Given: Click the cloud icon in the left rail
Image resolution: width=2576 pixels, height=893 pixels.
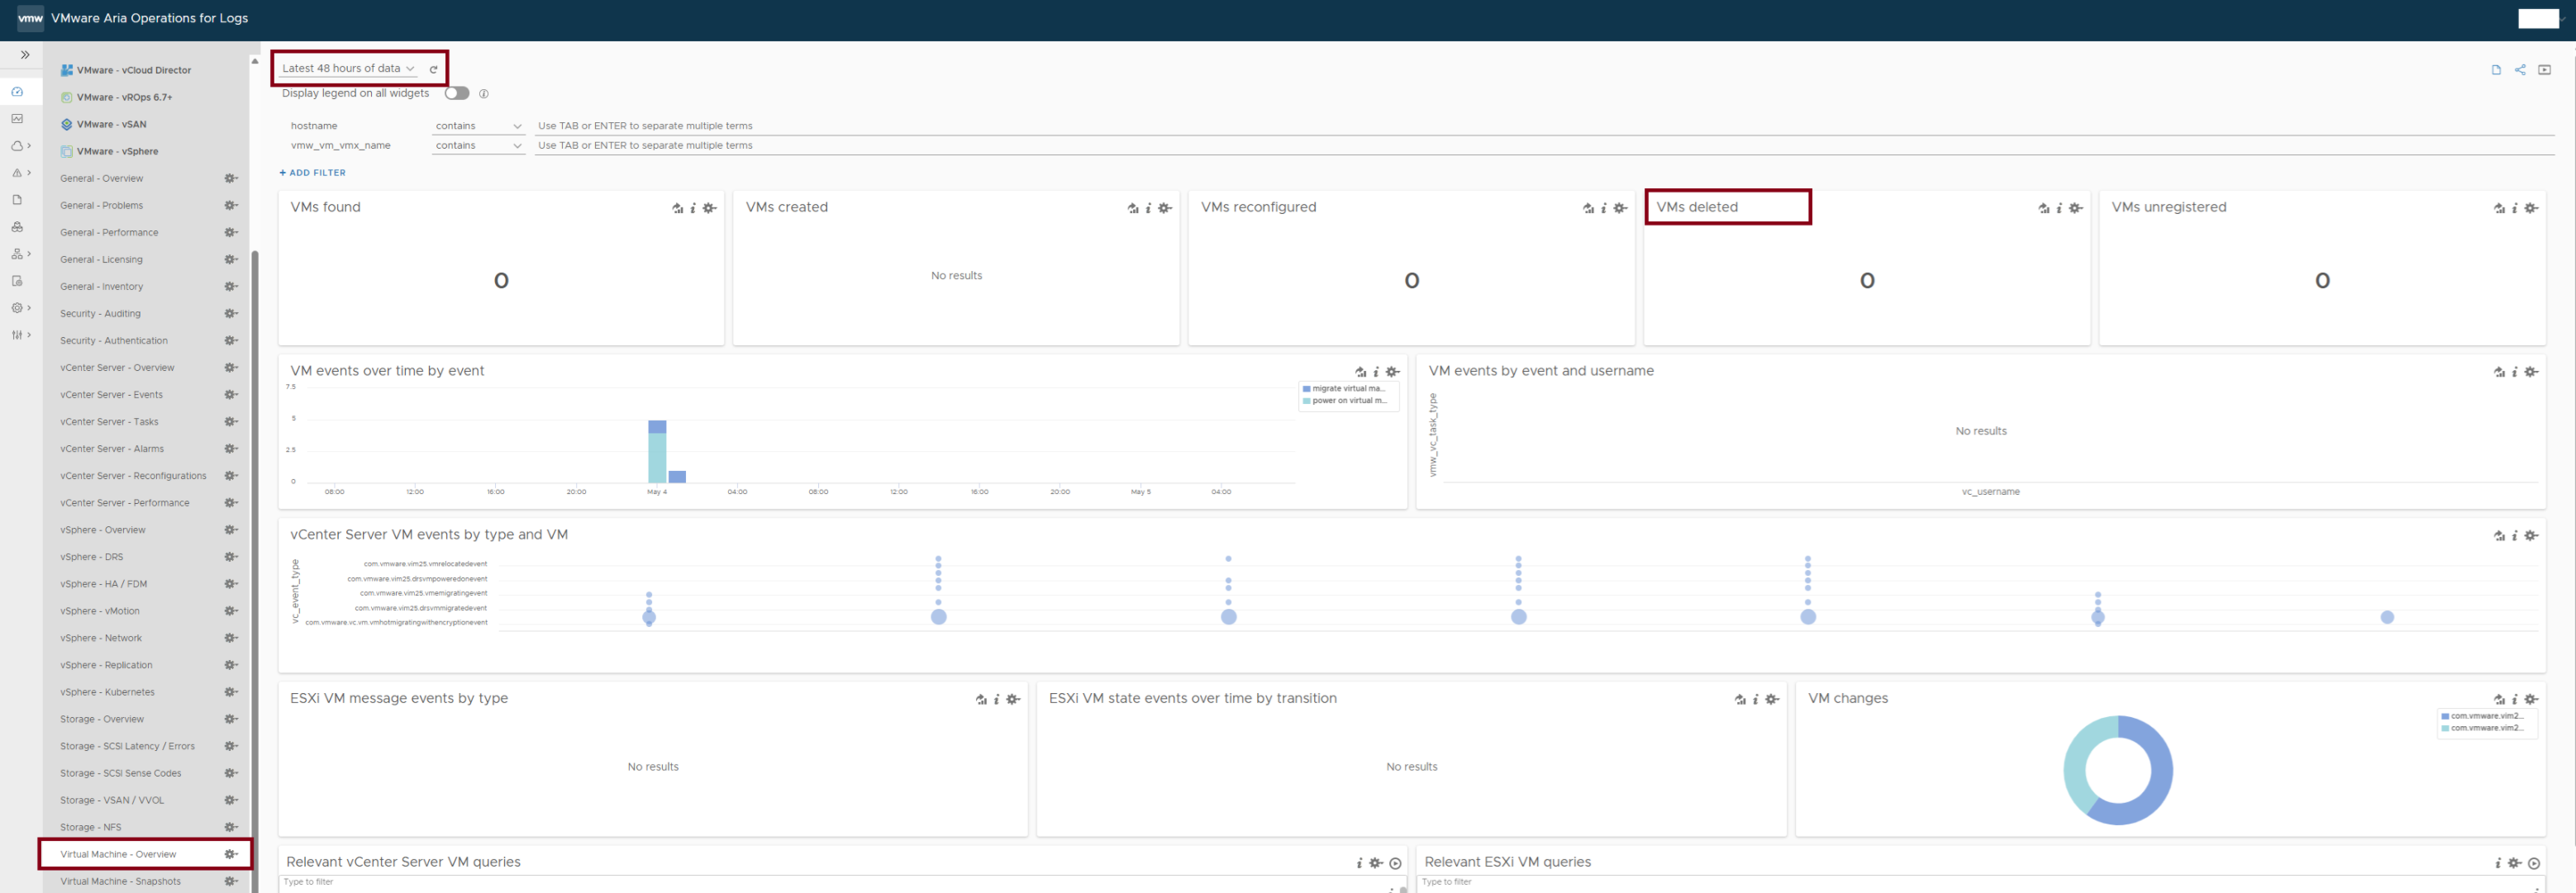Looking at the screenshot, I should click(17, 146).
